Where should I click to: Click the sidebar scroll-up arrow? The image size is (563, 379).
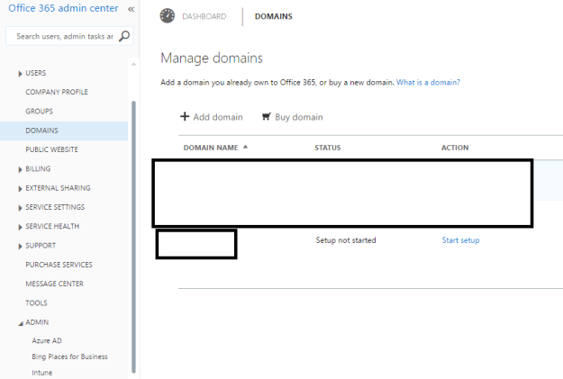click(x=133, y=64)
